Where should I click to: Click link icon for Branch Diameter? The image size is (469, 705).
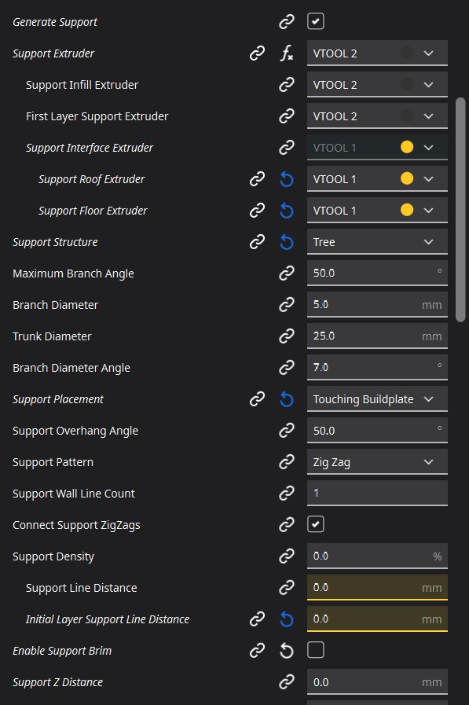286,304
